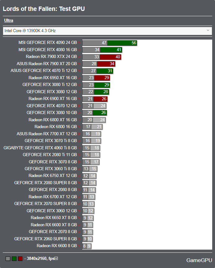Open the Intel Core i9 13900K processor dropdown
This screenshot has height=268, width=215.
107,31
